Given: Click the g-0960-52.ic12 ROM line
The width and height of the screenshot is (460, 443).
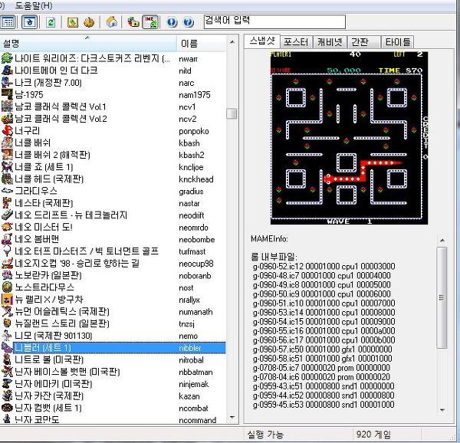Looking at the screenshot, I should [x=324, y=266].
